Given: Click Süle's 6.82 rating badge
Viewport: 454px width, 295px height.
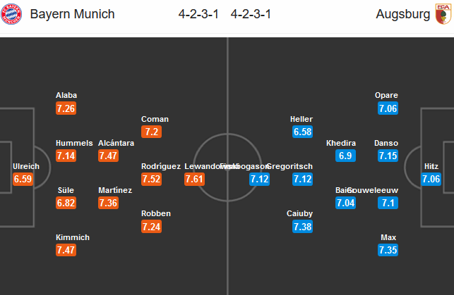Looking at the screenshot, I should 66,203.
